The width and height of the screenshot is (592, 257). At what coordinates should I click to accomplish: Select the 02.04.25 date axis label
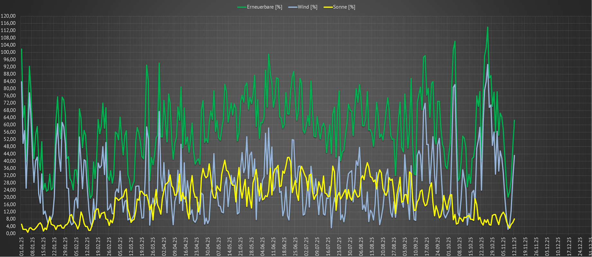point(164,246)
